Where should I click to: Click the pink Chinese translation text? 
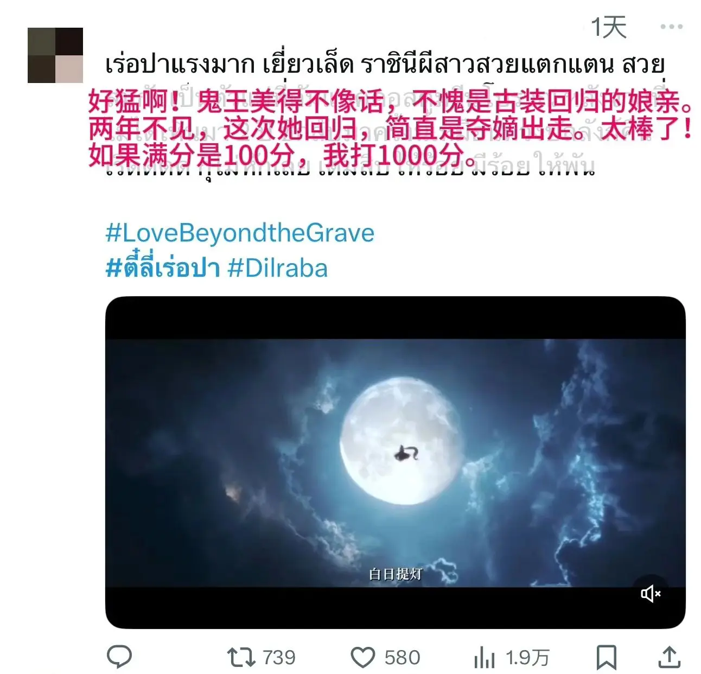(390, 128)
